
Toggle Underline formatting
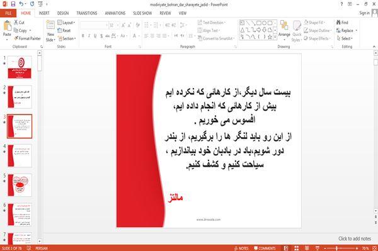point(95,36)
